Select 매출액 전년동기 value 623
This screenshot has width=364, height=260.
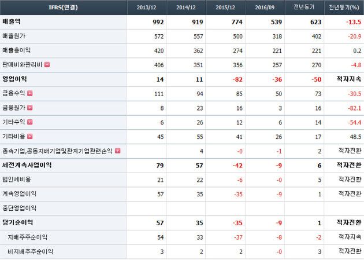[315, 22]
